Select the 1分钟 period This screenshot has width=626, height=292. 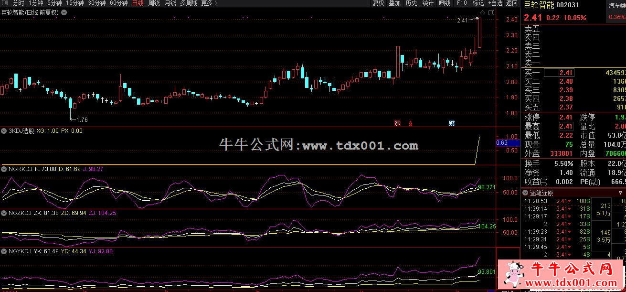(x=36, y=3)
